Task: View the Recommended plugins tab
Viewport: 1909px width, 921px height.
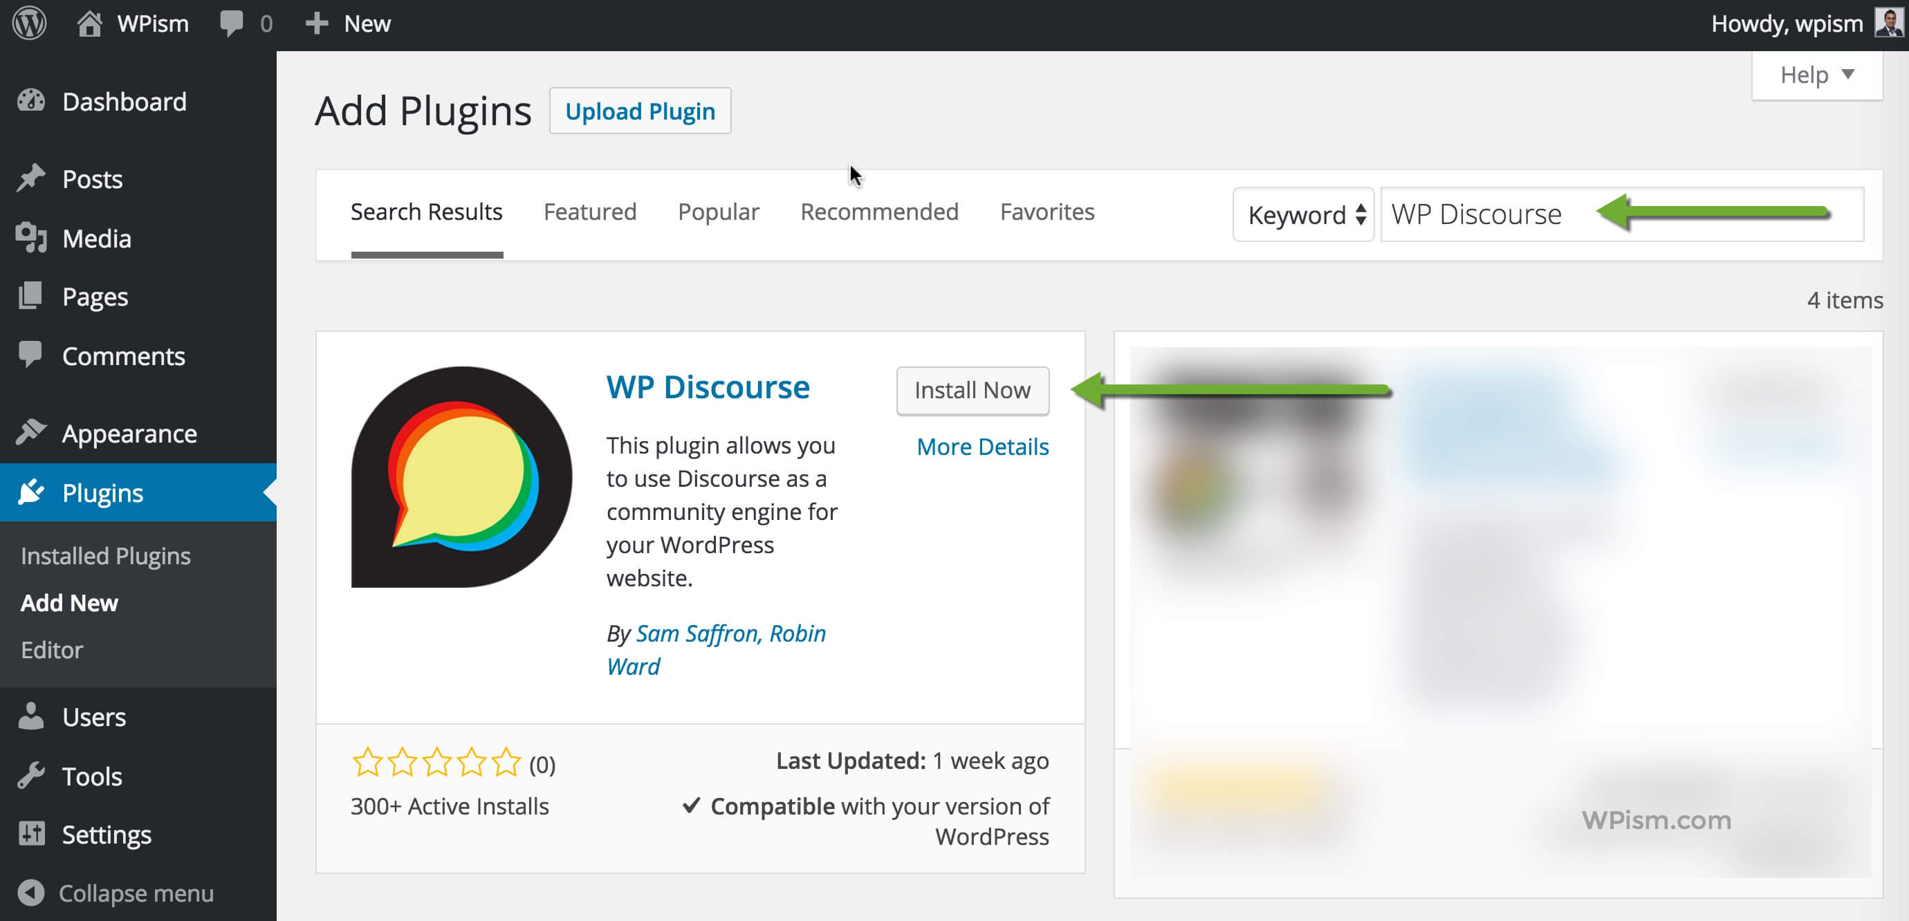Action: [x=879, y=211]
